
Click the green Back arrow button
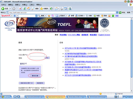3,9
